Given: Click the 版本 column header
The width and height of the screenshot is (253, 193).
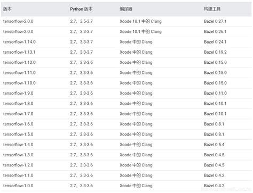Looking at the screenshot, I should pos(7,9).
